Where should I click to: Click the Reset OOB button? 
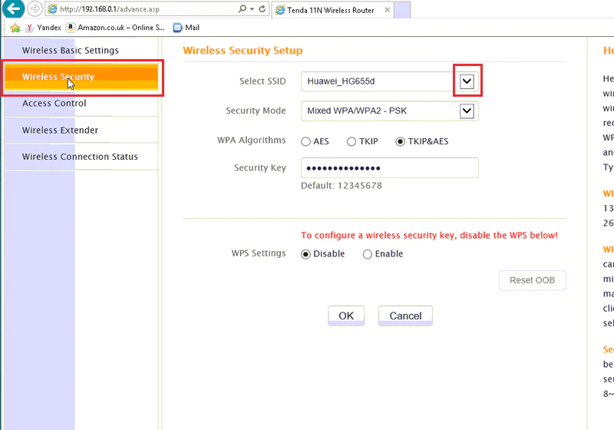[532, 280]
